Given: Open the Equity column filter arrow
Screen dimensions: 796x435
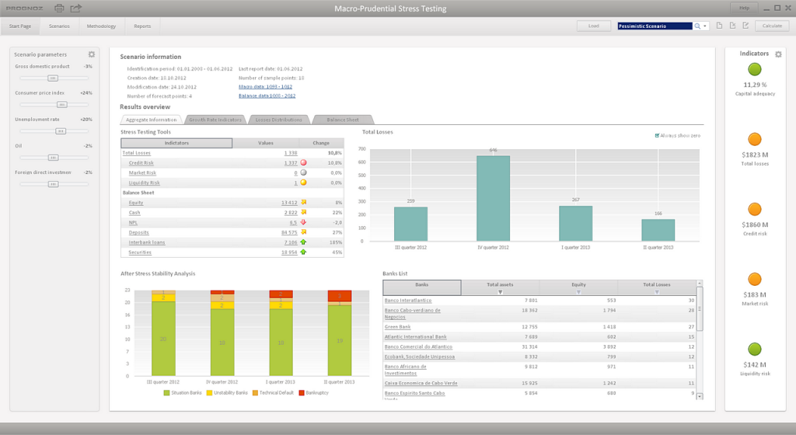Looking at the screenshot, I should coord(578,292).
